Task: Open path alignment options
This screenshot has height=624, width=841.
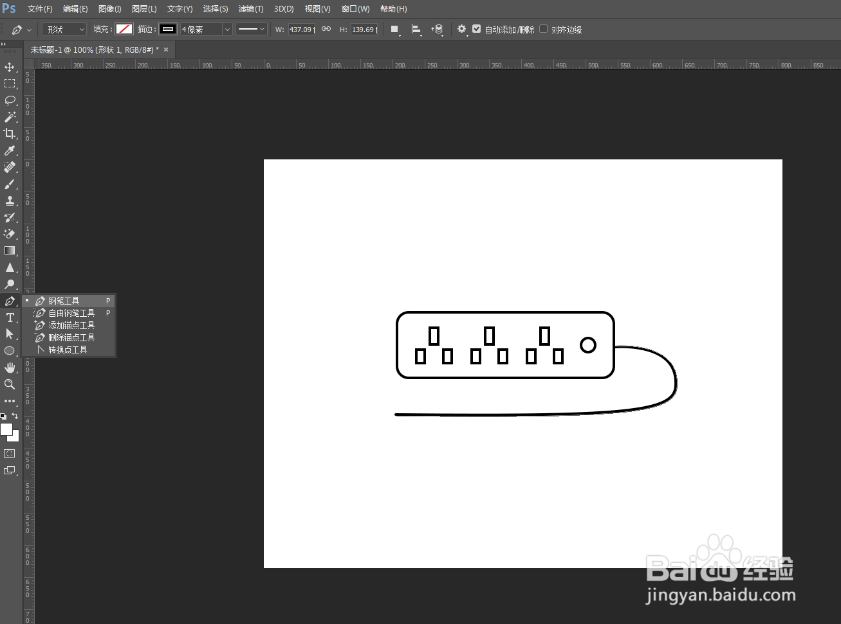Action: tap(416, 30)
